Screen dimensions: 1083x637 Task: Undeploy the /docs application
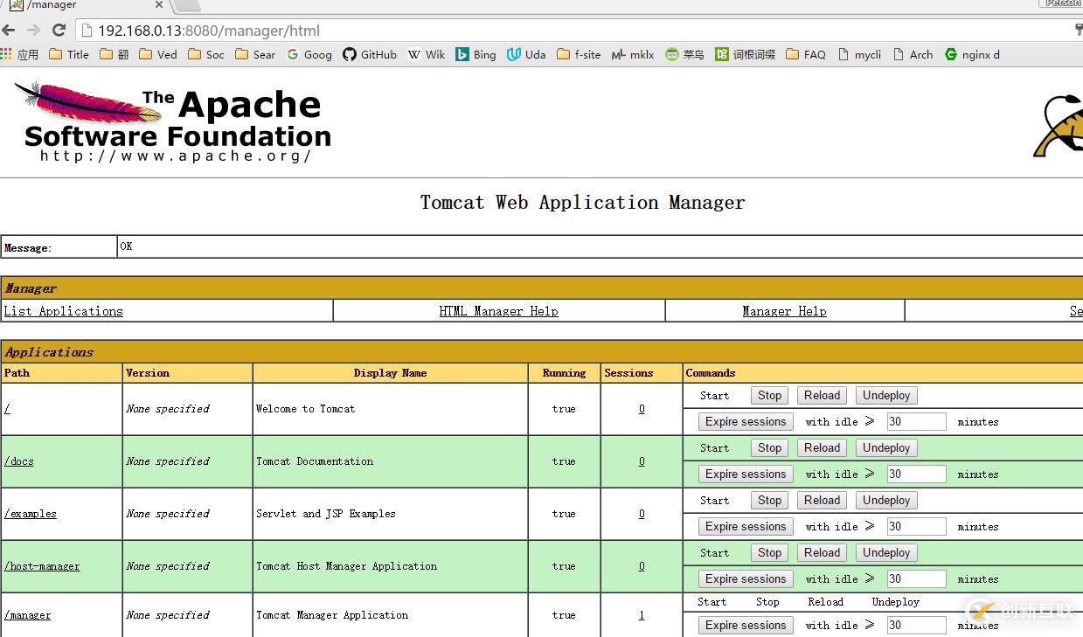pyautogui.click(x=886, y=448)
